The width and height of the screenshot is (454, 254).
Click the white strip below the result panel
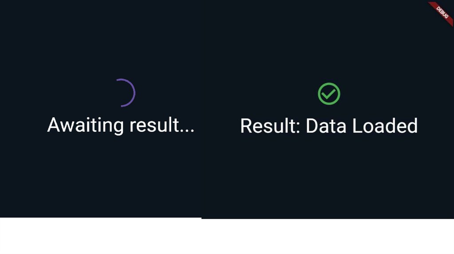point(328,237)
